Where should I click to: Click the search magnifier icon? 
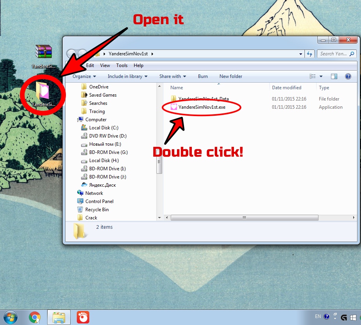point(352,54)
